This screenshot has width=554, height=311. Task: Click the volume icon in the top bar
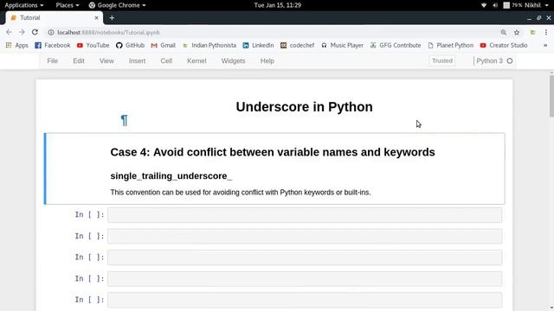pyautogui.click(x=495, y=5)
